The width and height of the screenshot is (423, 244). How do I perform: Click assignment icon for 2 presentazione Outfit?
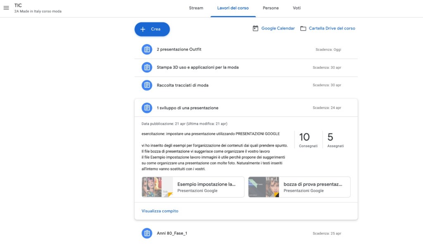tap(147, 49)
